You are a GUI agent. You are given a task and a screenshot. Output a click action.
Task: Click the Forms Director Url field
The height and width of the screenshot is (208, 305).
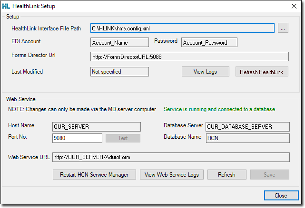(189, 57)
